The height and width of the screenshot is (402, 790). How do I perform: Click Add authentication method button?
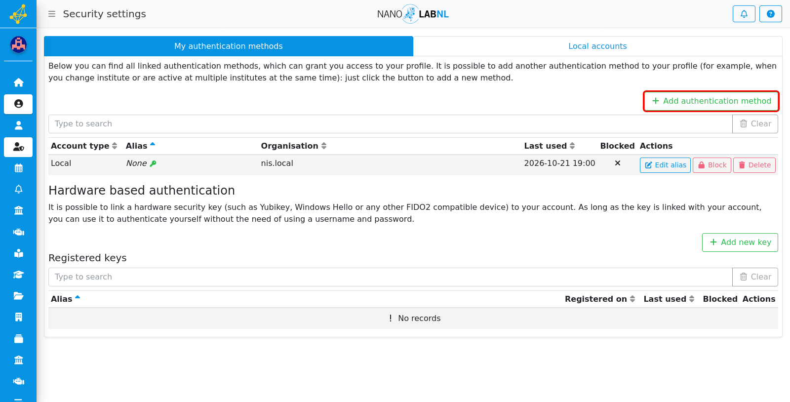click(711, 101)
